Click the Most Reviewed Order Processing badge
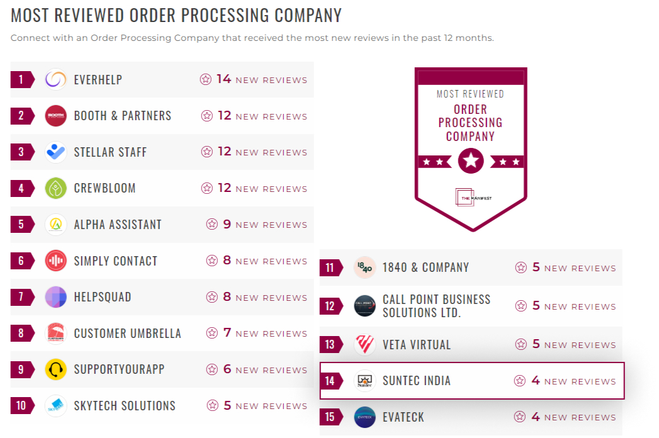This screenshot has height=438, width=659. (x=471, y=149)
